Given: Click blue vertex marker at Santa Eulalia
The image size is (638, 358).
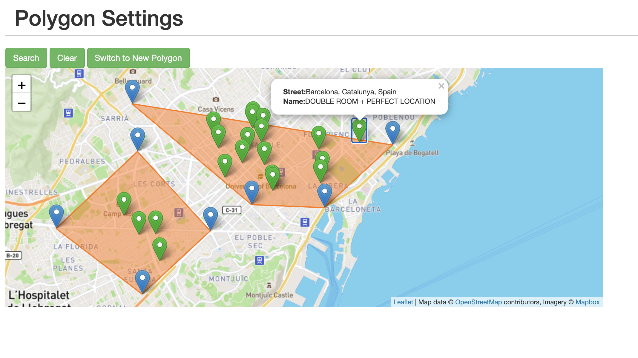Looking at the screenshot, I should 142,280.
